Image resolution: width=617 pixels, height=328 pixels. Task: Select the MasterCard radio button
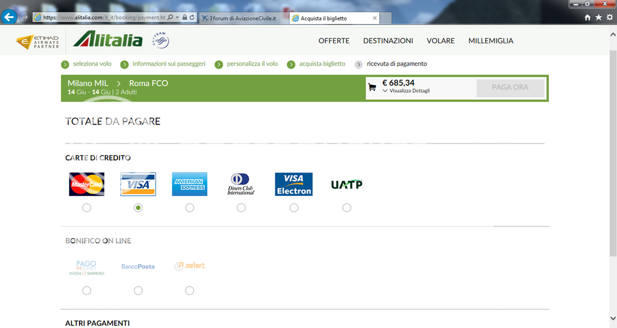(x=87, y=208)
